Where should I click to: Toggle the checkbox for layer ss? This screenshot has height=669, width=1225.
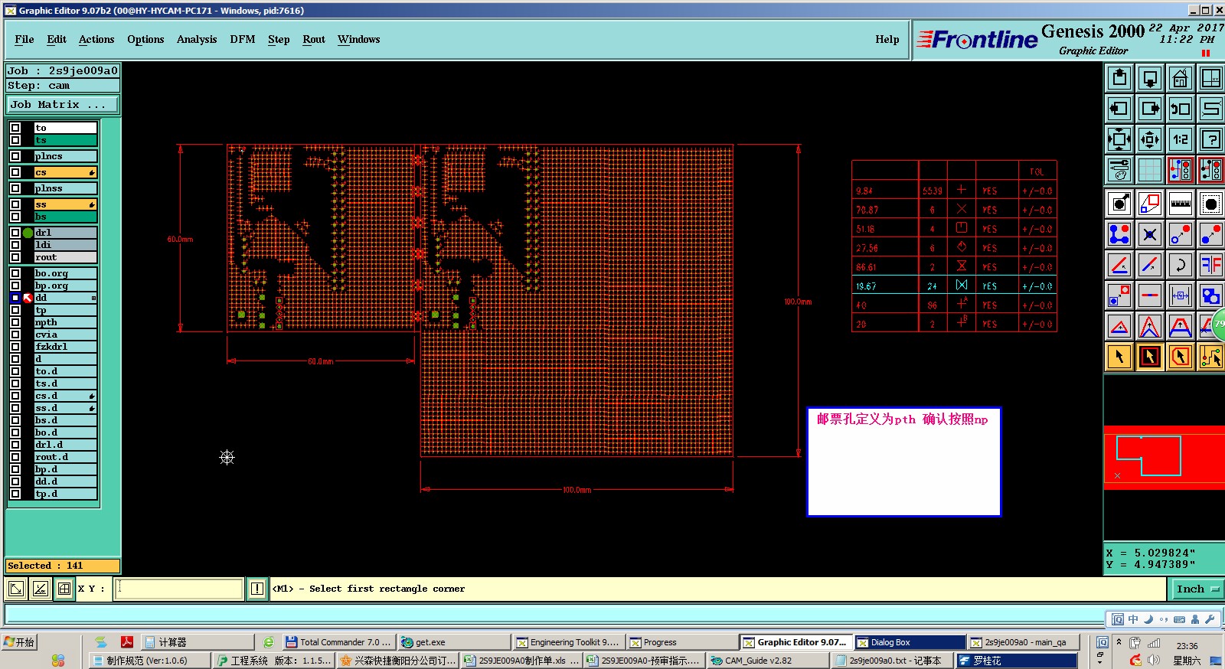[x=15, y=204]
